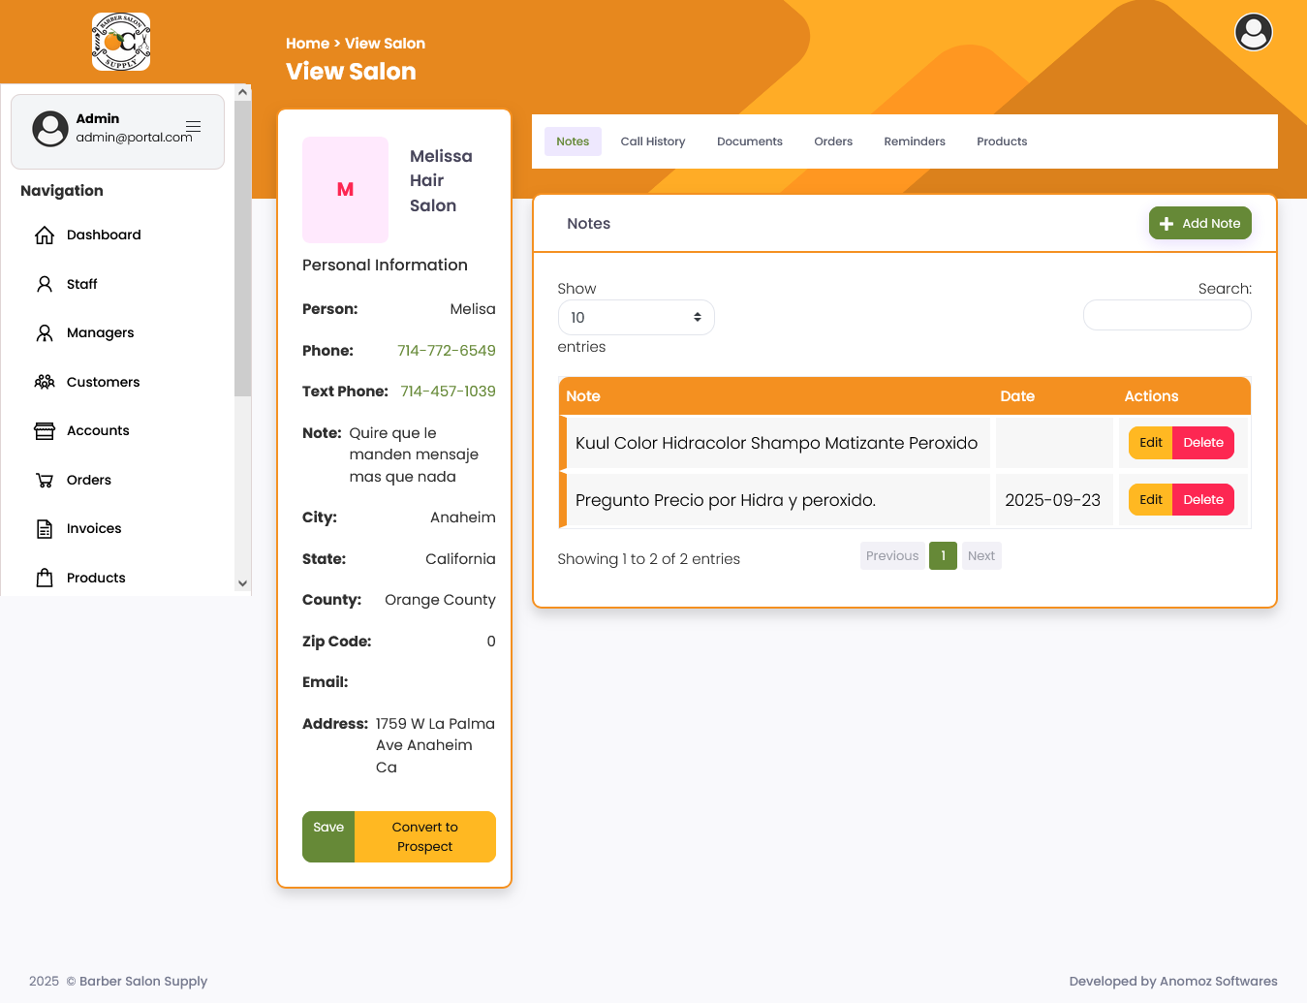Screen dimensions: 1307x1003
Task: Open the Show entries dropdown
Action: [x=636, y=317]
